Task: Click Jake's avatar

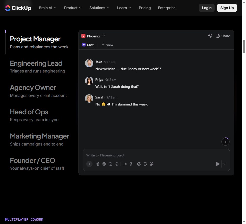Action: [x=89, y=63]
